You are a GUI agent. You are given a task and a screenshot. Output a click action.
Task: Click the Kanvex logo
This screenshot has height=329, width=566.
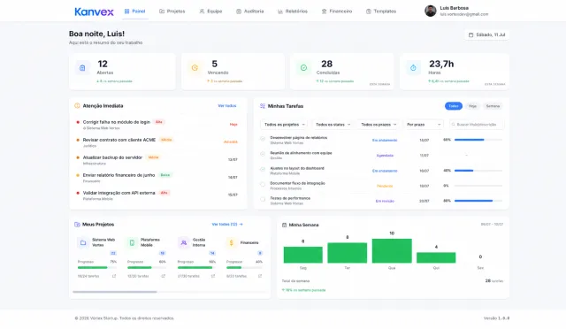coord(94,11)
